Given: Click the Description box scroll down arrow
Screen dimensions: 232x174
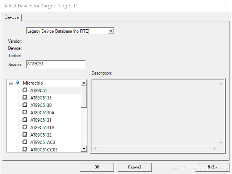Looking at the screenshot, I should click(221, 142).
